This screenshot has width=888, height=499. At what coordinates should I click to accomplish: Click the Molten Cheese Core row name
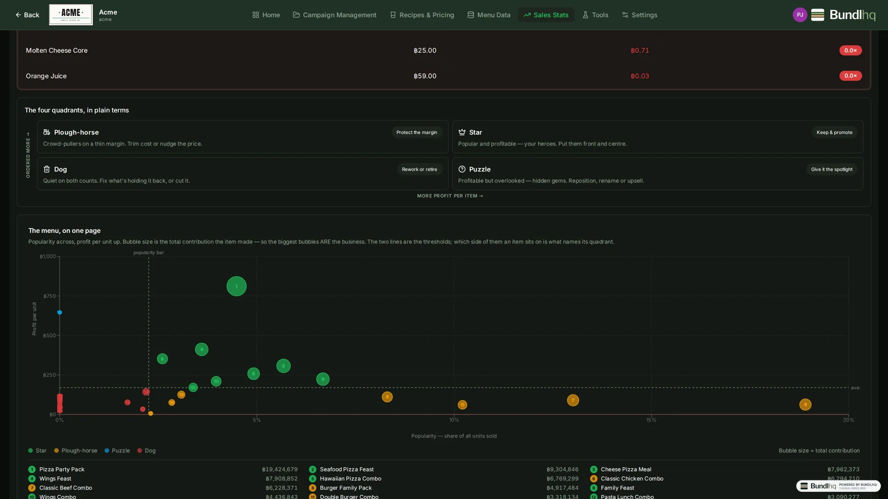pos(57,50)
